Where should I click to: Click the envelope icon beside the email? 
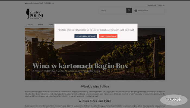click(26, 3)
